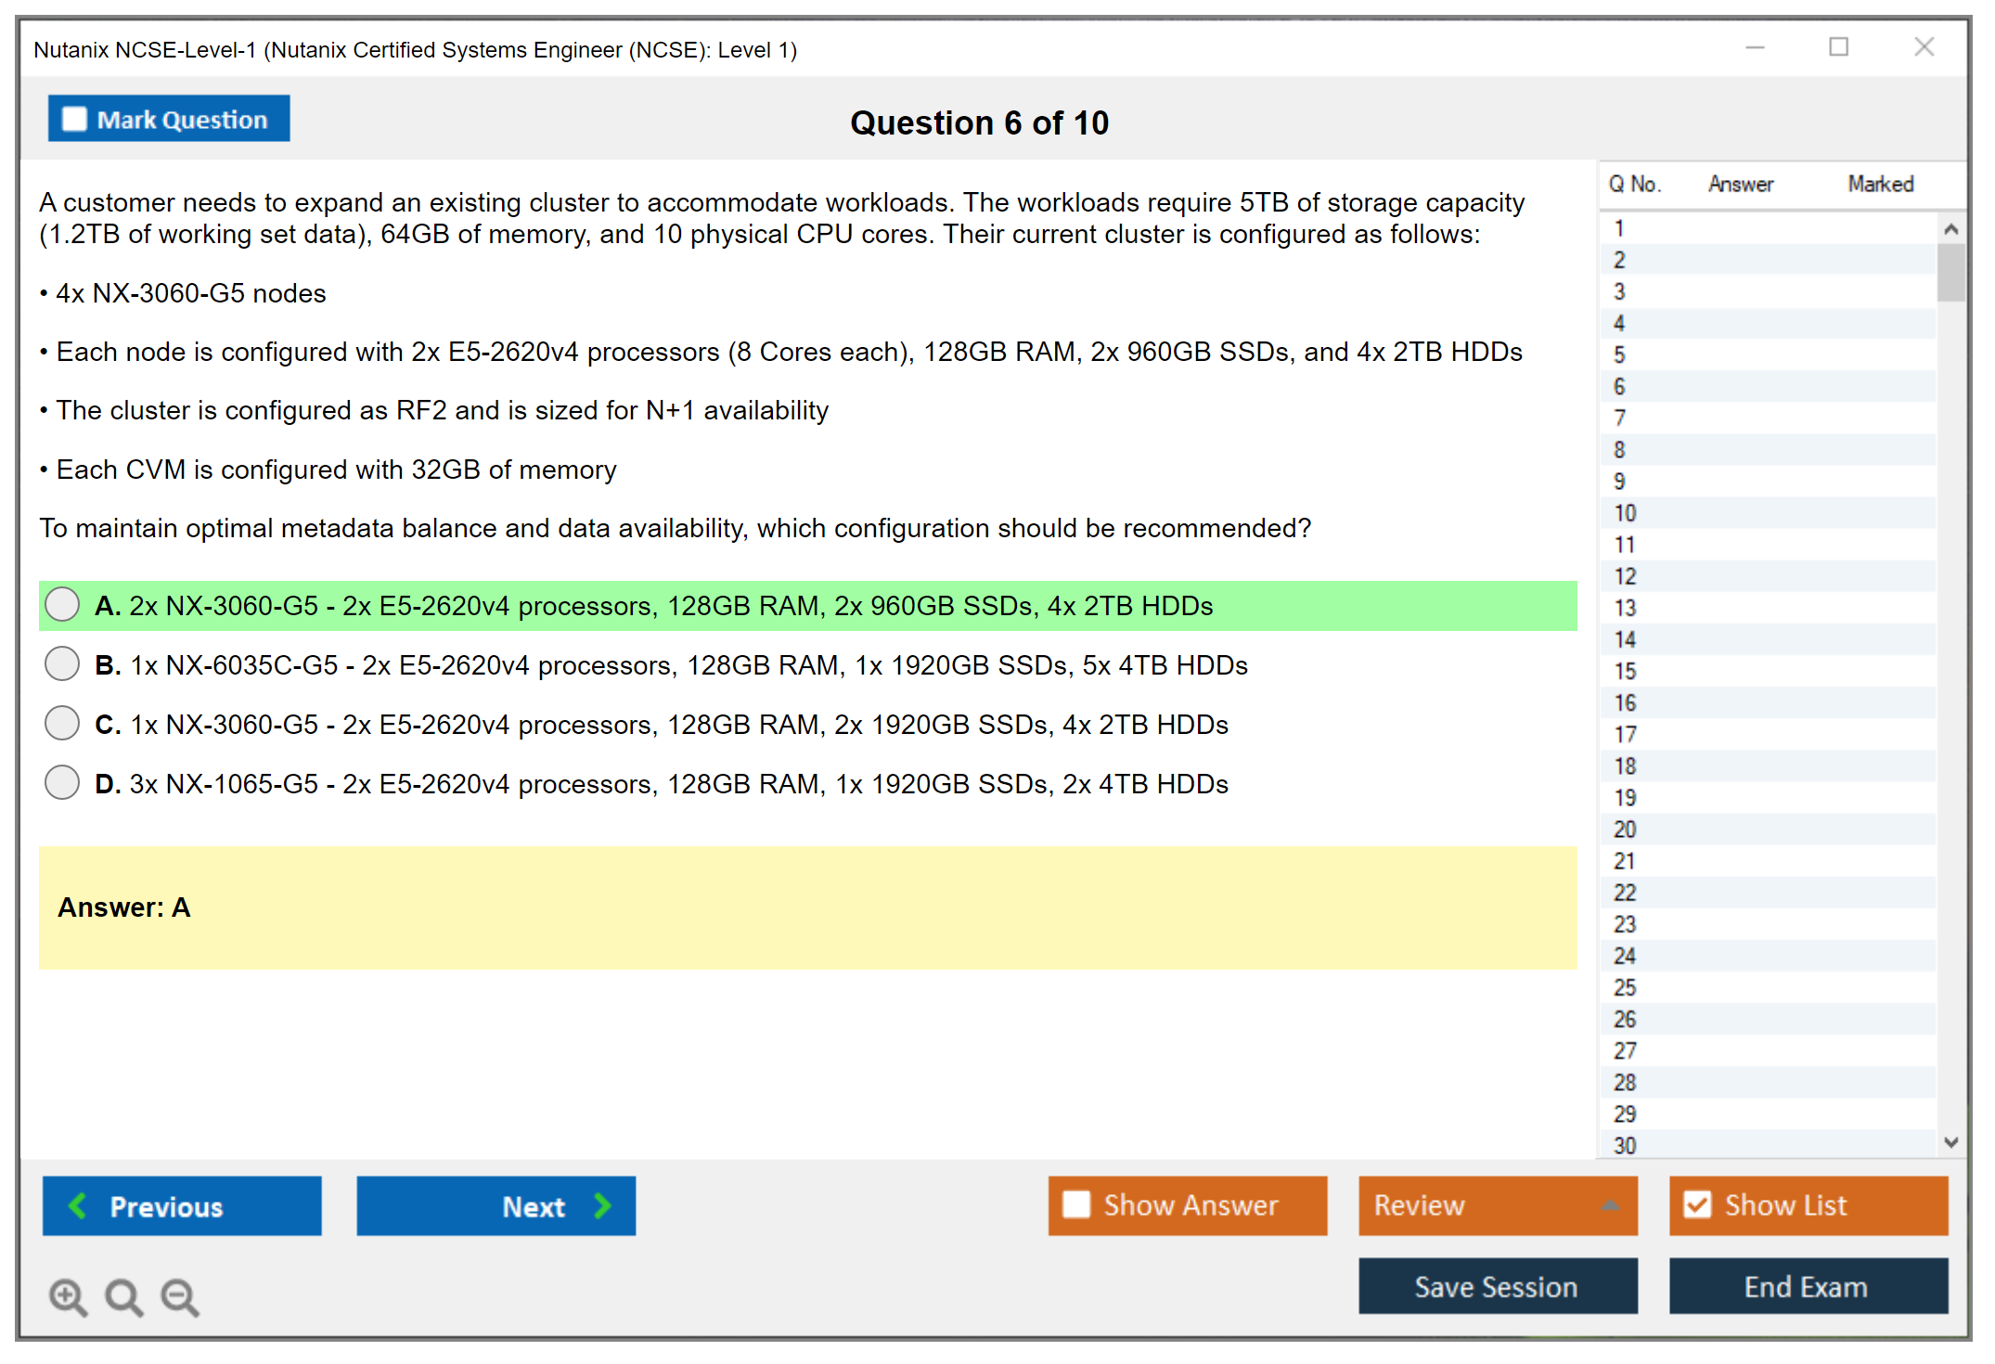Enable the Show Answer checkbox

pyautogui.click(x=1076, y=1204)
